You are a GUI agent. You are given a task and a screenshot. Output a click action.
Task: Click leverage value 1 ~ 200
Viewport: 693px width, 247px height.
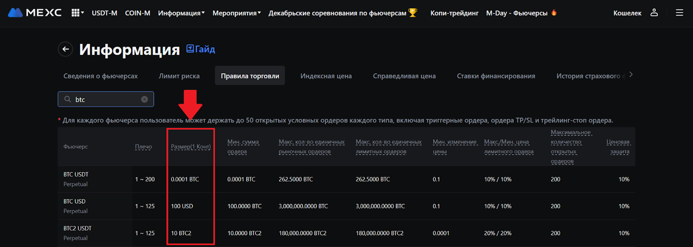click(145, 179)
